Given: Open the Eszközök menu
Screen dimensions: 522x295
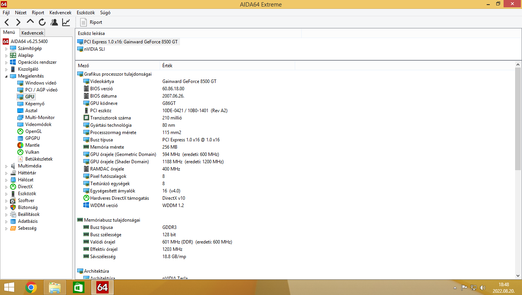Looking at the screenshot, I should click(86, 13).
